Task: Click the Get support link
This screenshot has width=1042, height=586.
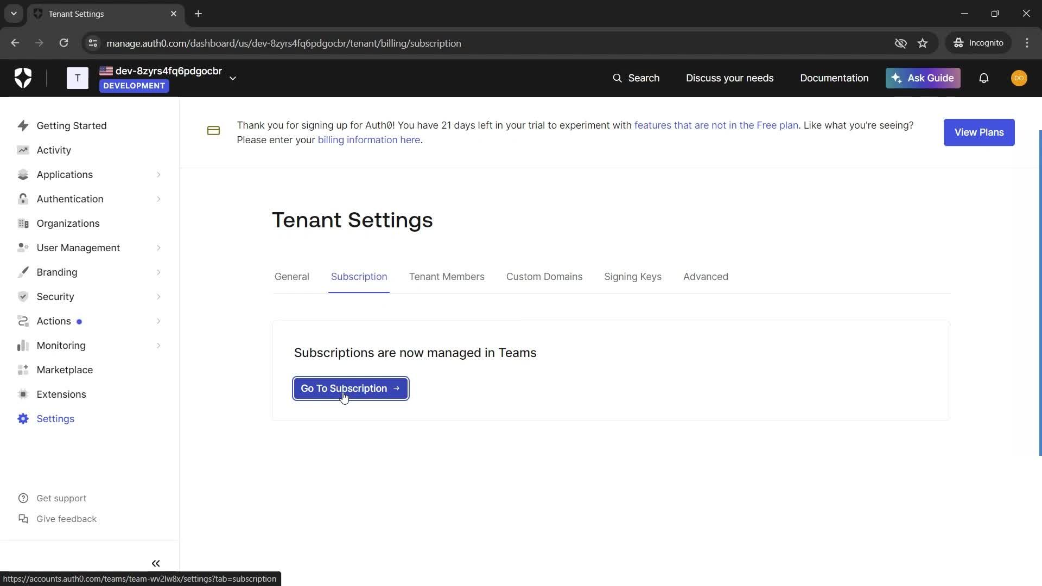Action: [x=61, y=498]
